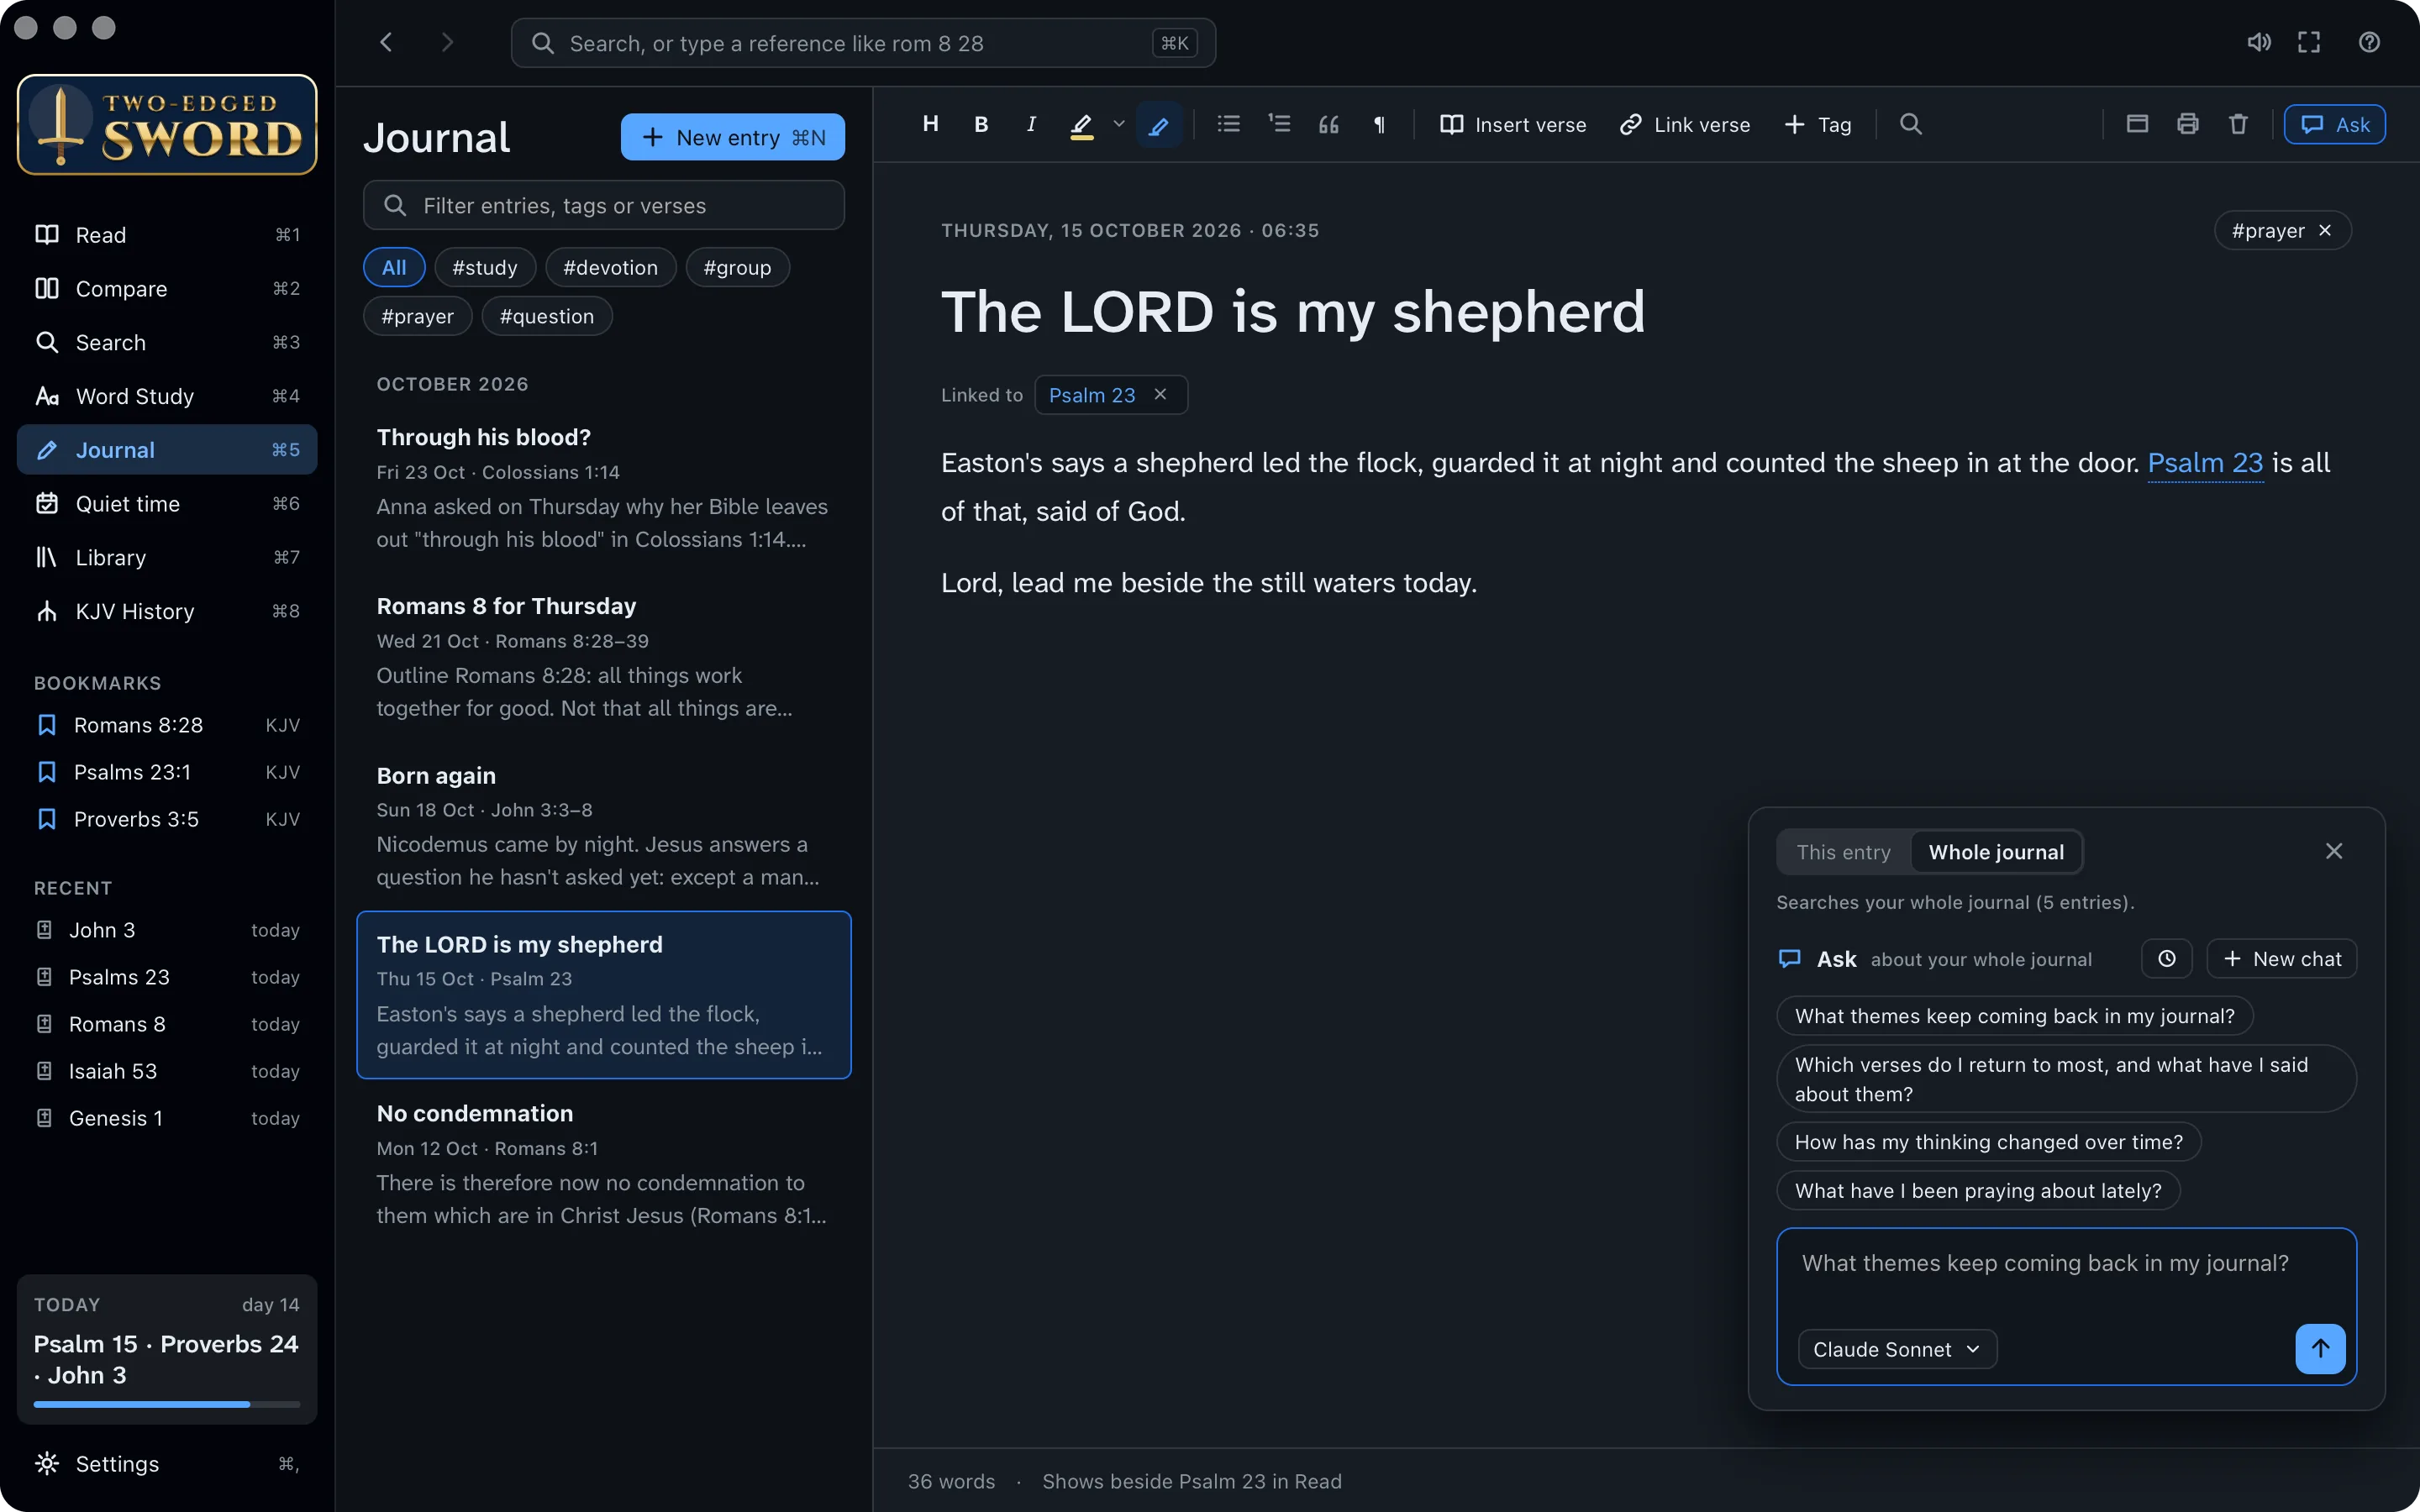Toggle bold formatting
This screenshot has width=2420, height=1512.
981,124
